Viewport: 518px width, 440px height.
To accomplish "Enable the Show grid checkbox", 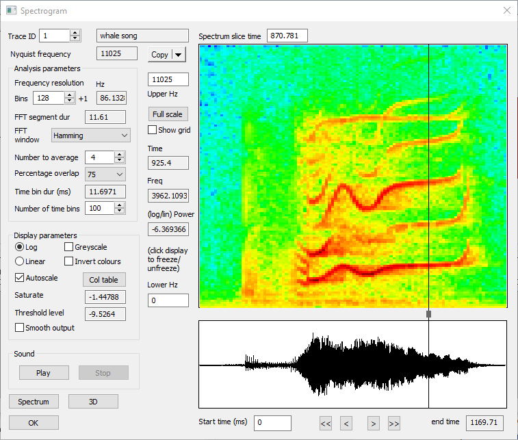I will [153, 130].
